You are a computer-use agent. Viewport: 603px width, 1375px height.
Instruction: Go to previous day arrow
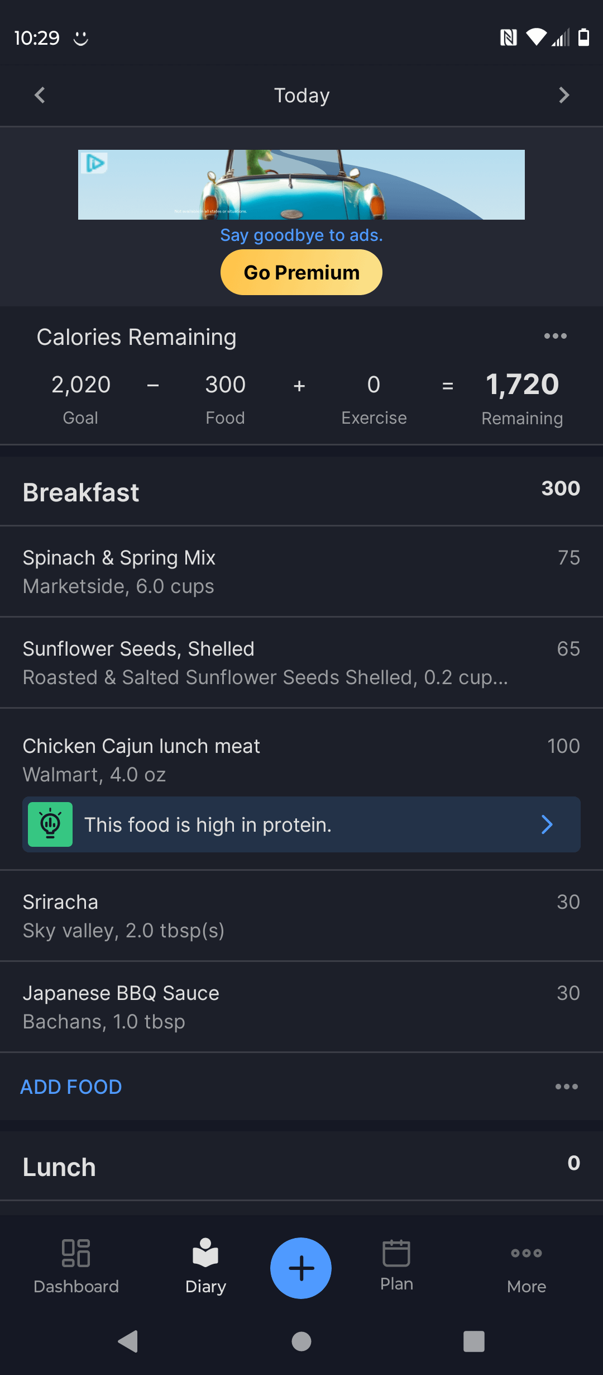40,95
